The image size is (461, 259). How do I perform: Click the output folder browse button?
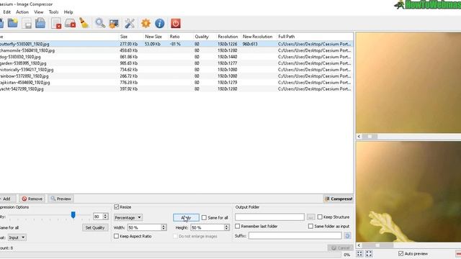click(310, 217)
